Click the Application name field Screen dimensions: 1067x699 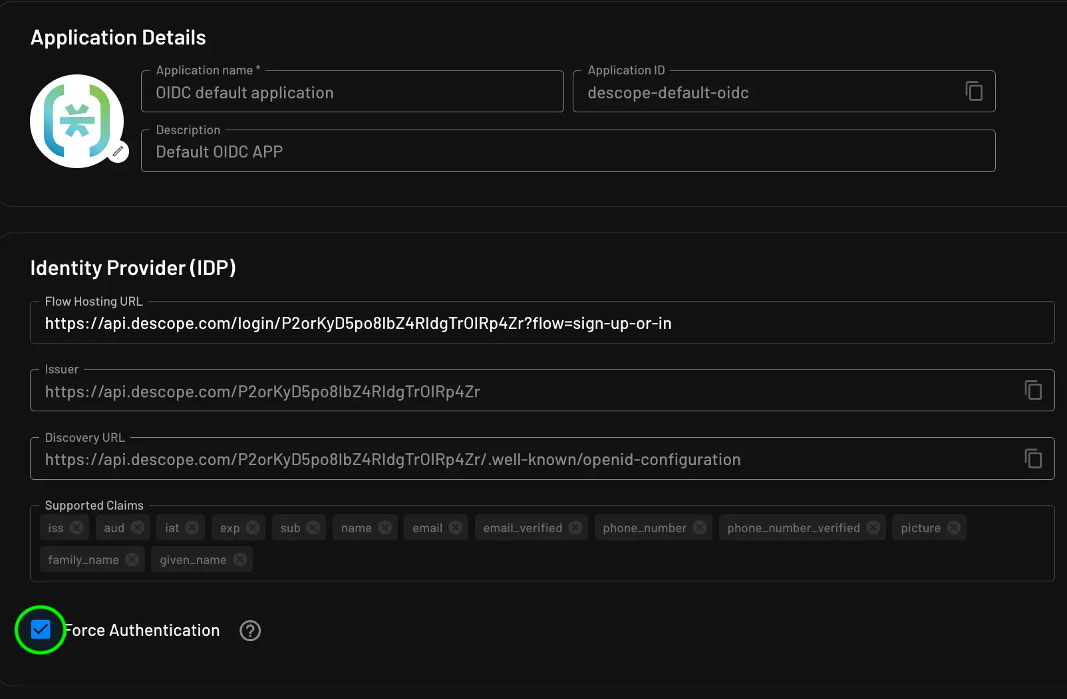pos(352,92)
